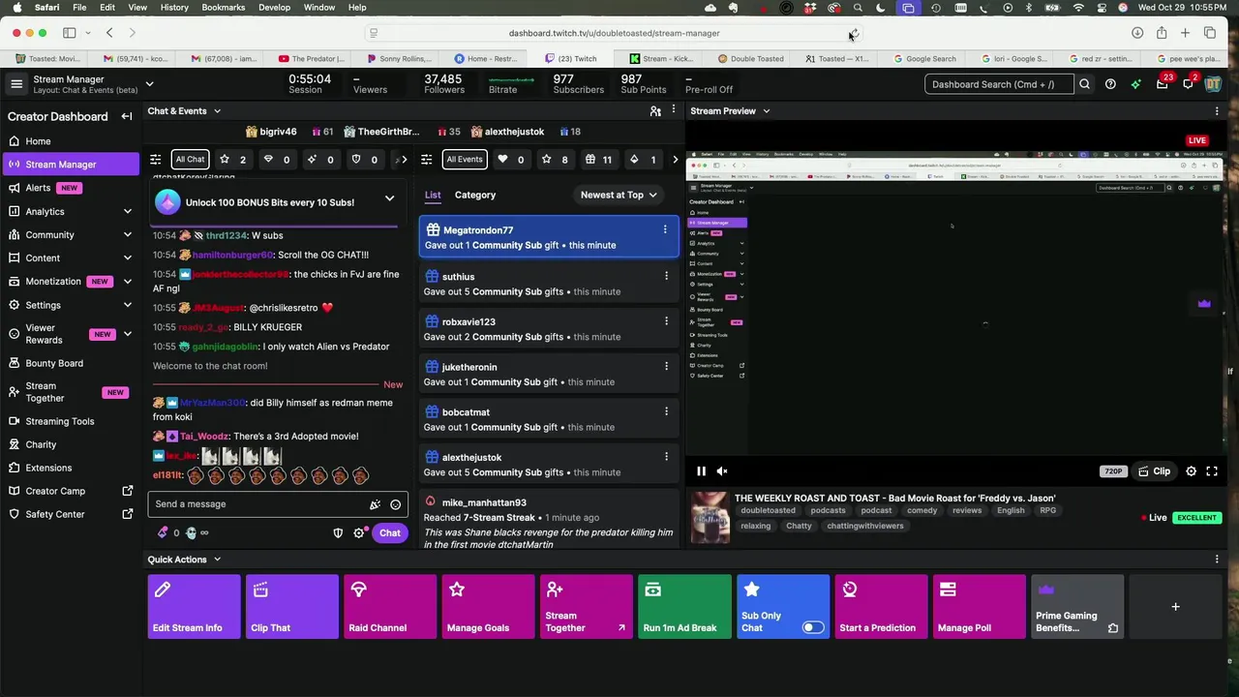Switch to the List events tab
1239x697 pixels.
point(433,196)
